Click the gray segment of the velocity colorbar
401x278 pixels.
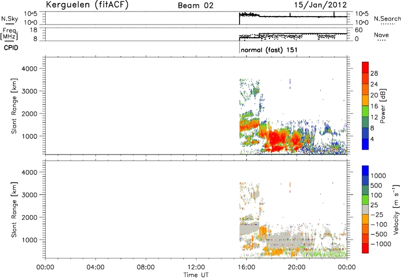coord(365,209)
